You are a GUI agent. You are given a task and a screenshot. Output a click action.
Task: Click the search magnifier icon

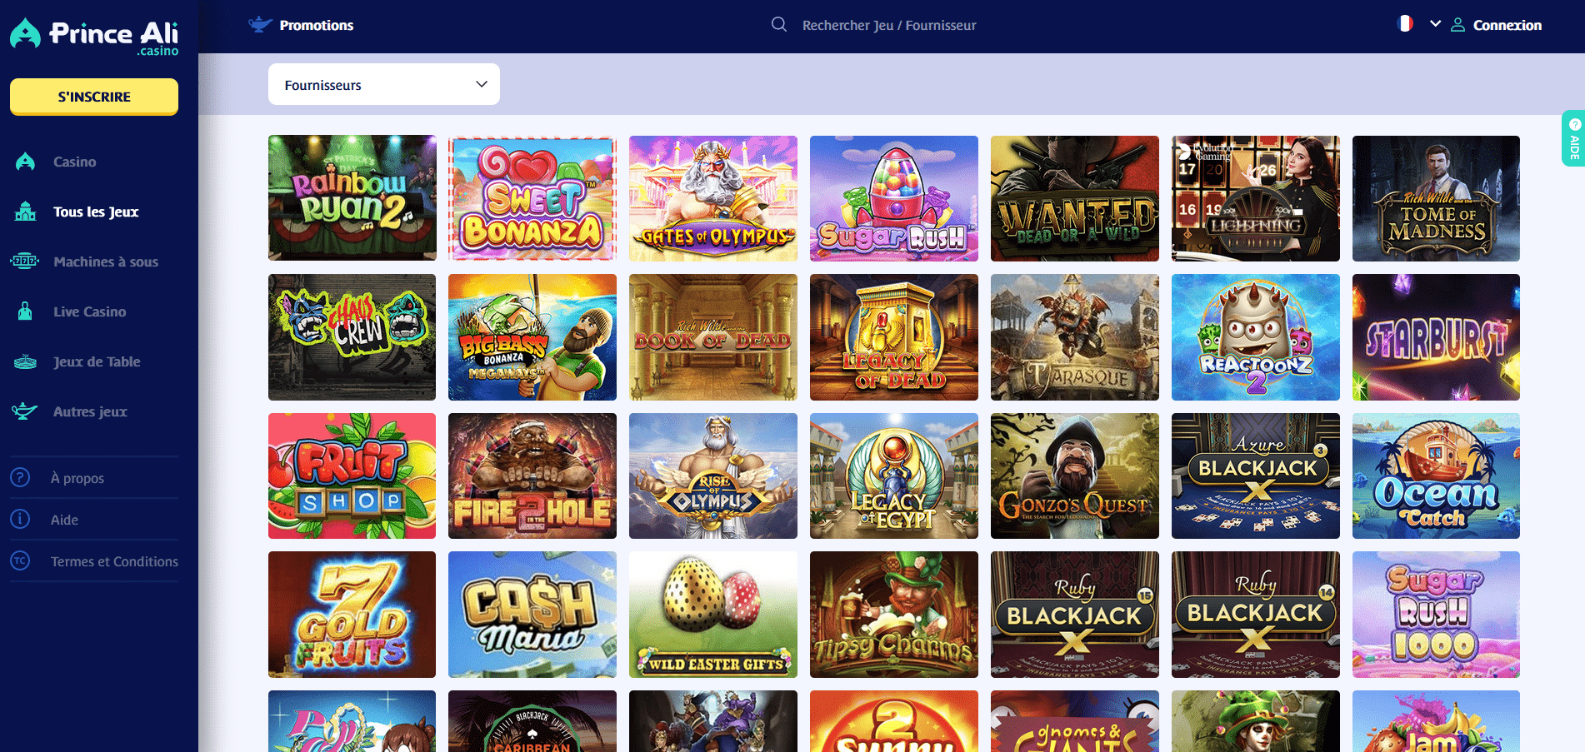click(779, 24)
